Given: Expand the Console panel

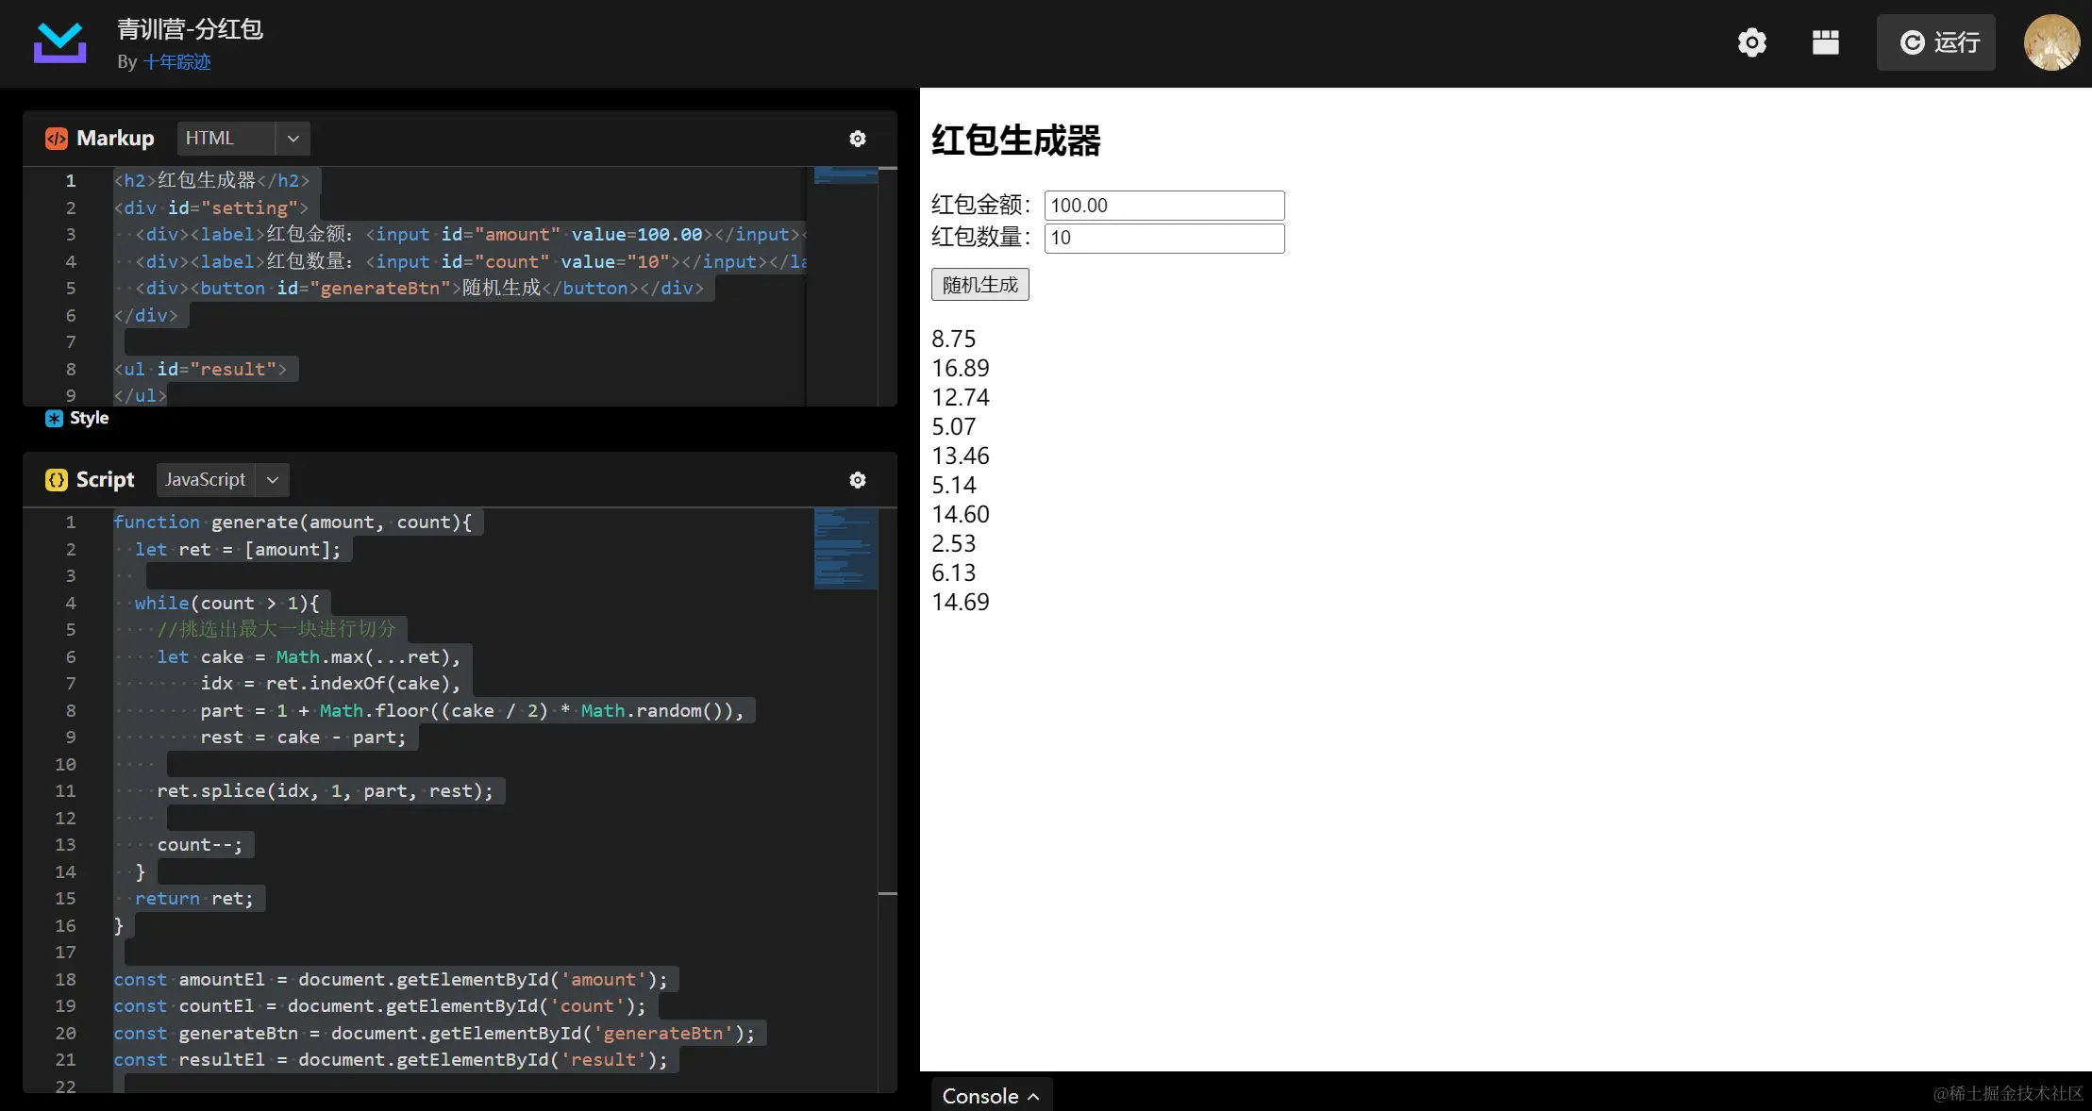Looking at the screenshot, I should coord(990,1096).
